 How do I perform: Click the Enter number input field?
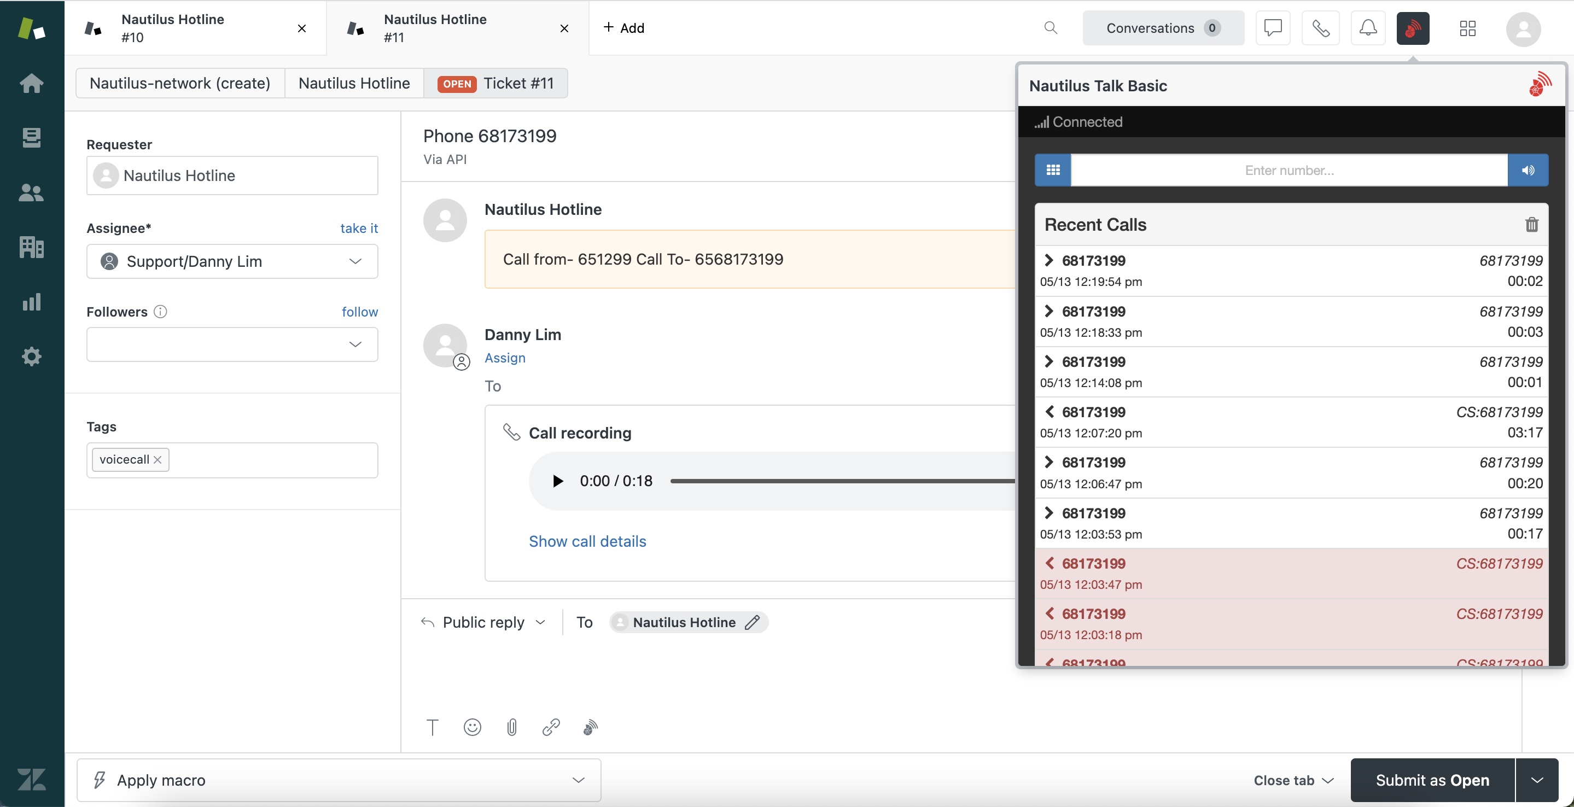pyautogui.click(x=1289, y=170)
